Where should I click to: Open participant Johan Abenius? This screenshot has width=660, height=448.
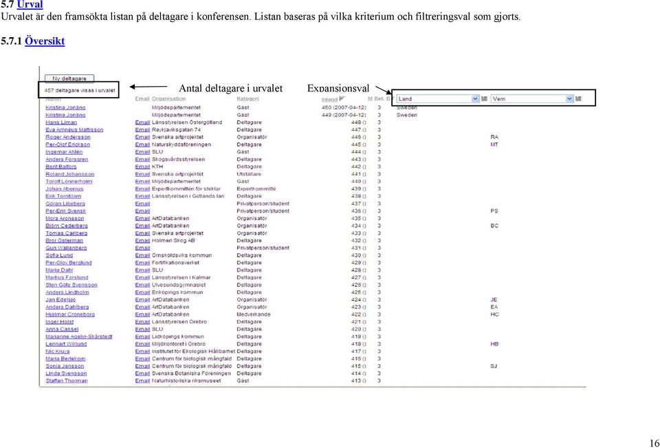[65, 189]
